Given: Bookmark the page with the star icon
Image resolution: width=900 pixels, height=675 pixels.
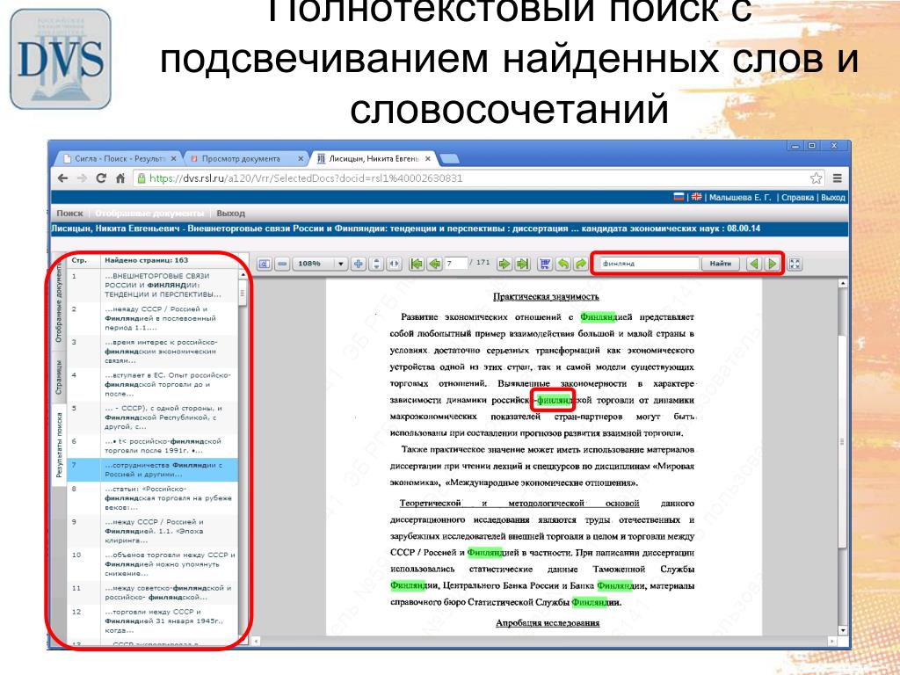Looking at the screenshot, I should pyautogui.click(x=817, y=178).
